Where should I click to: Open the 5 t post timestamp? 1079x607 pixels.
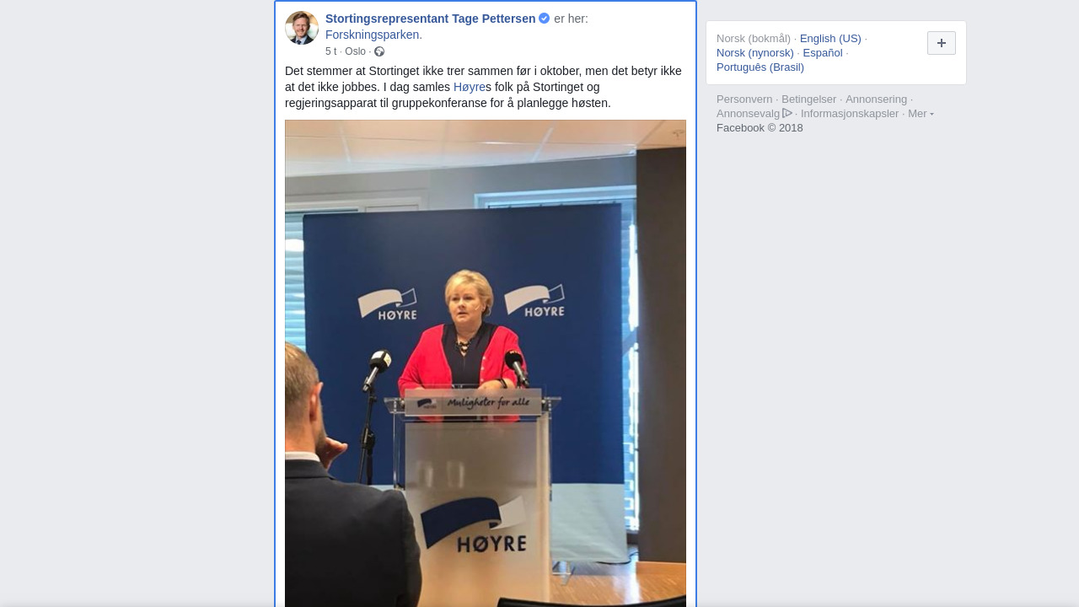tap(330, 51)
